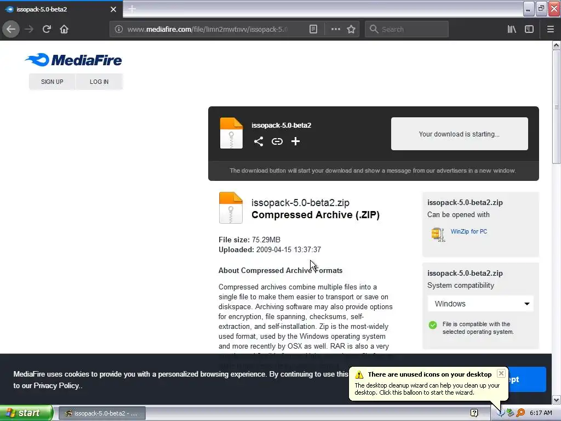Click the 'File size: 75.29MB' text

pos(249,240)
